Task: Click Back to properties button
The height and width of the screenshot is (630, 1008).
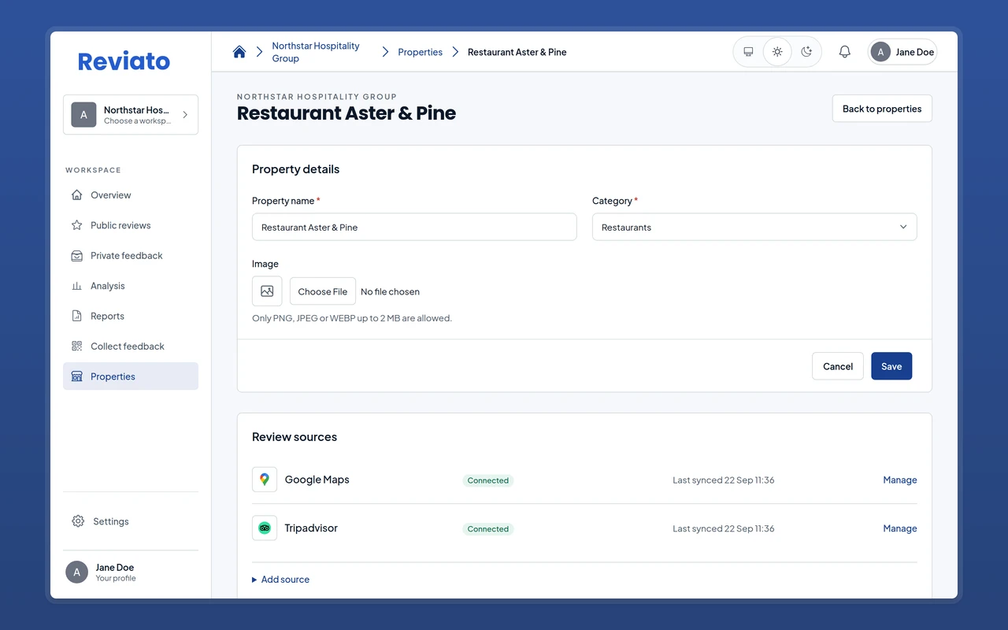Action: 882,109
